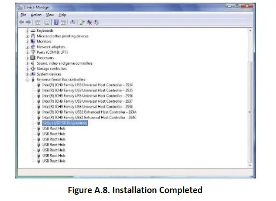276x201 pixels.
Task: Click the mouse icon beside Mice and other pointing devices
Action: point(33,36)
